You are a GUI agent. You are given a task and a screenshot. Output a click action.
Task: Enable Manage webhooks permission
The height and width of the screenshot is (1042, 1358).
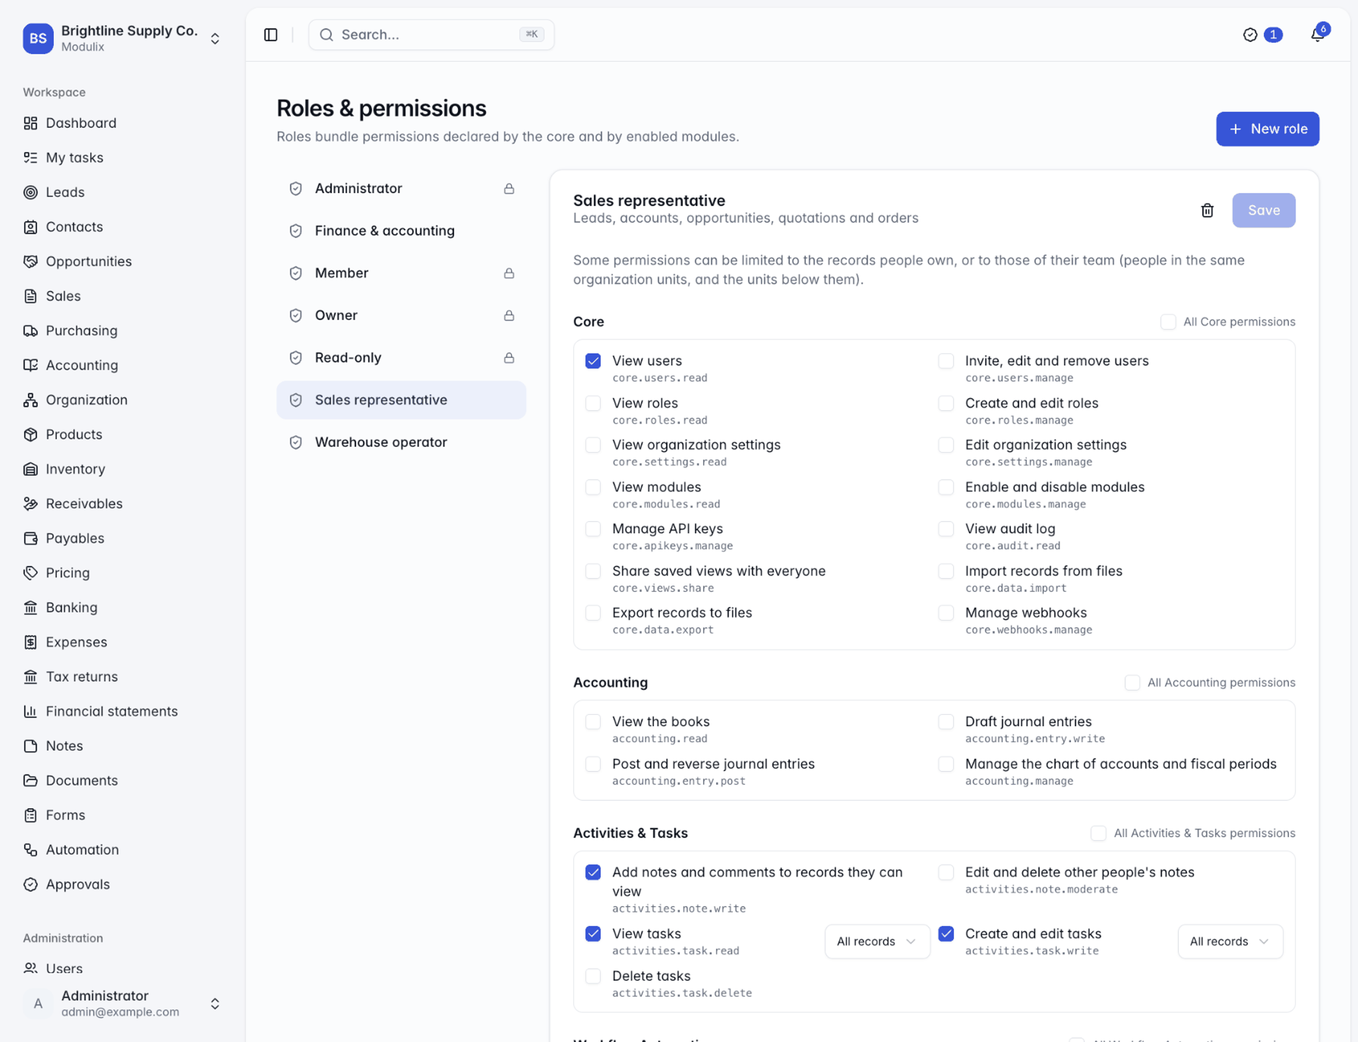pos(946,613)
